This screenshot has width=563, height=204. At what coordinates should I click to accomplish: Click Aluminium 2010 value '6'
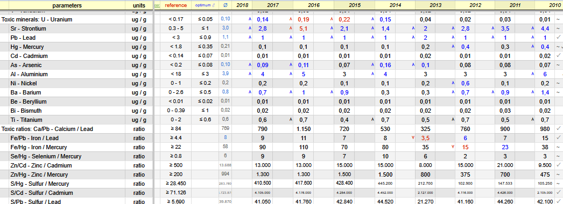coord(545,74)
